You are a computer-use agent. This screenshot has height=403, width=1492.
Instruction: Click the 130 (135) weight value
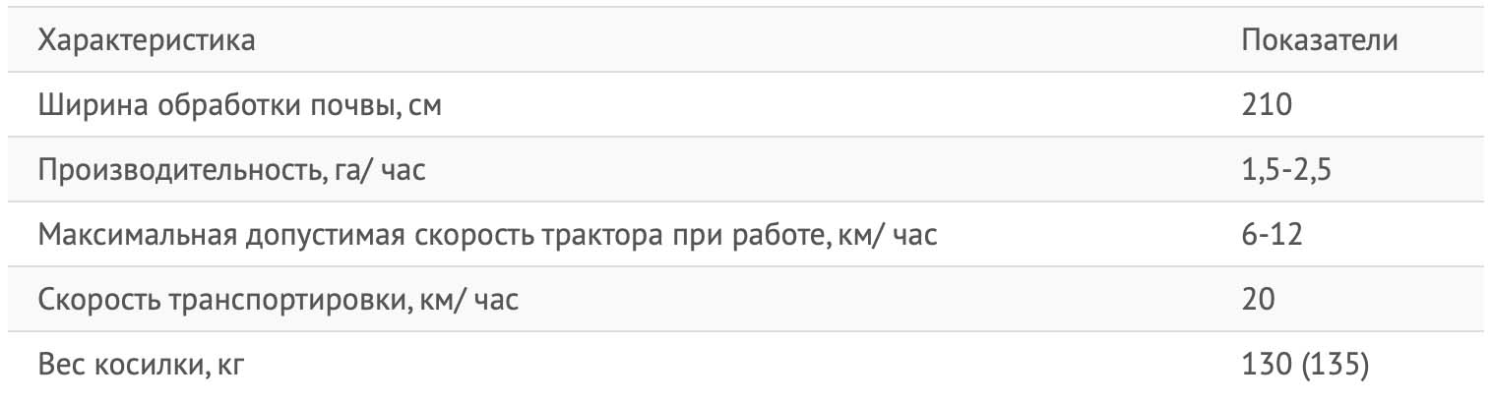click(1304, 365)
